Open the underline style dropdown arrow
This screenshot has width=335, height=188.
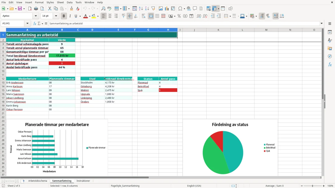click(80, 16)
